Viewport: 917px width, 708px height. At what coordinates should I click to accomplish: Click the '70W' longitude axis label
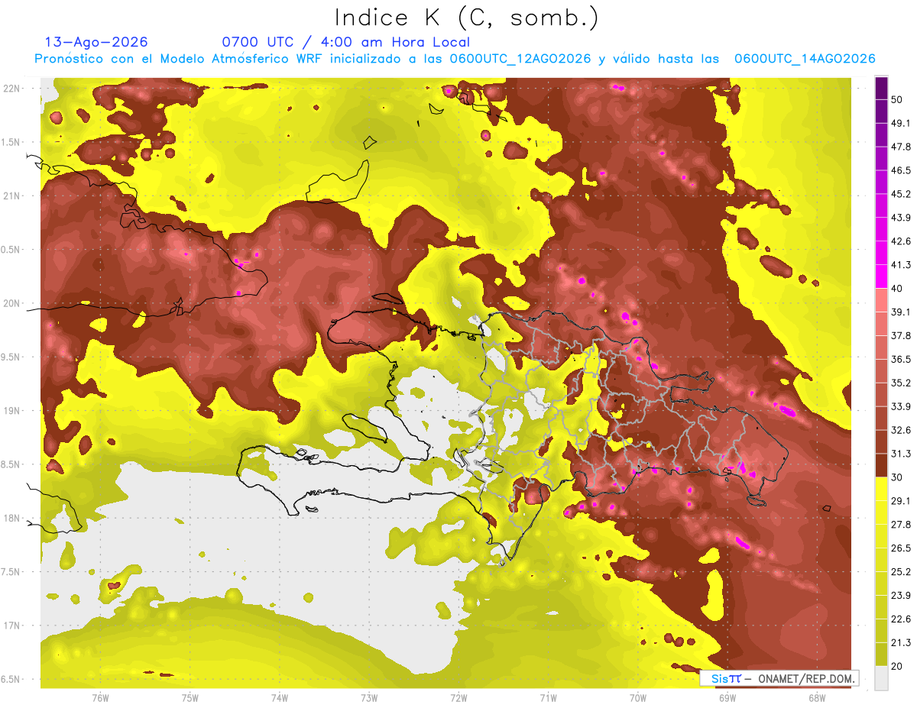637,698
